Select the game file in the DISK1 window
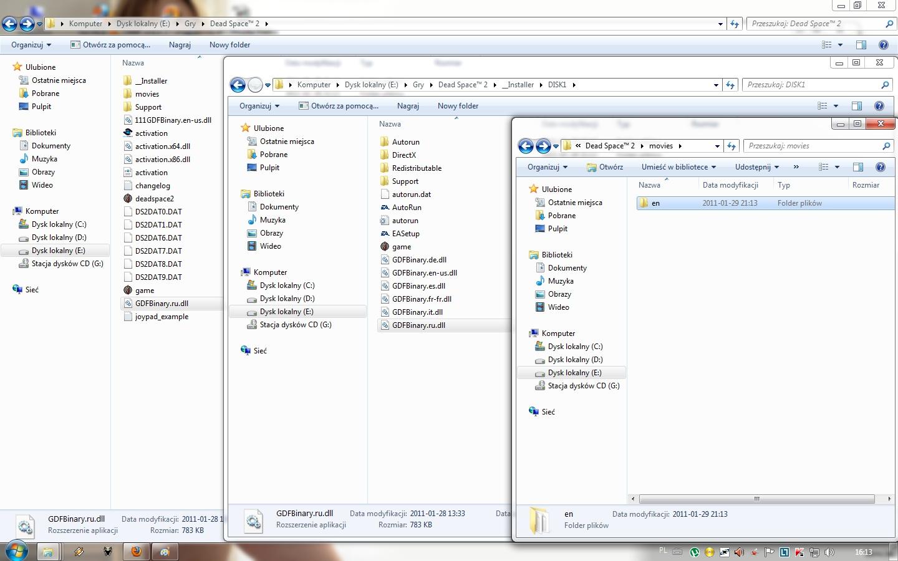The height and width of the screenshot is (561, 898). pos(401,247)
